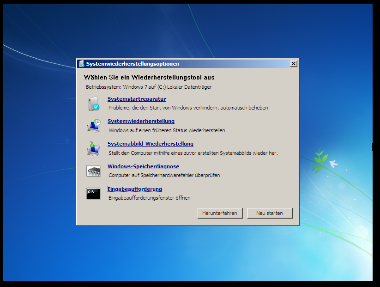Click the text 'Betriebssystem: Windows 7 auf (C:) Lokaler Datenträger'
Image resolution: width=380 pixels, height=287 pixels.
[149, 87]
